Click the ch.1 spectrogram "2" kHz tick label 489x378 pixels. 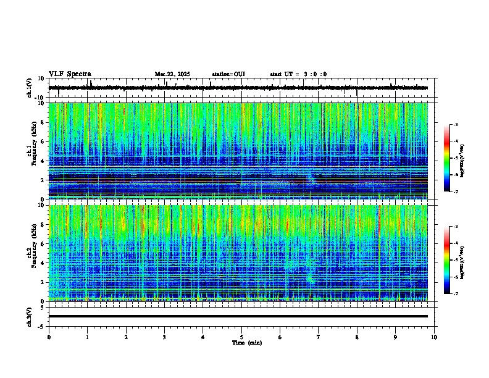[43, 180]
